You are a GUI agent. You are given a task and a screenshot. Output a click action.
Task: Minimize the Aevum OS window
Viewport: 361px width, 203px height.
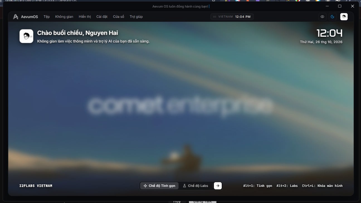[328, 6]
